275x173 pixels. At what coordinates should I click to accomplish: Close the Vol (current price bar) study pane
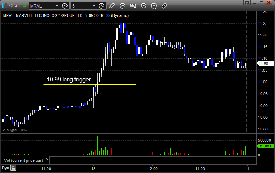(x=47, y=159)
